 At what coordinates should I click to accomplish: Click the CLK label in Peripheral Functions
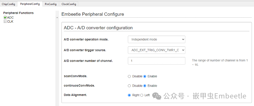pos(10,21)
